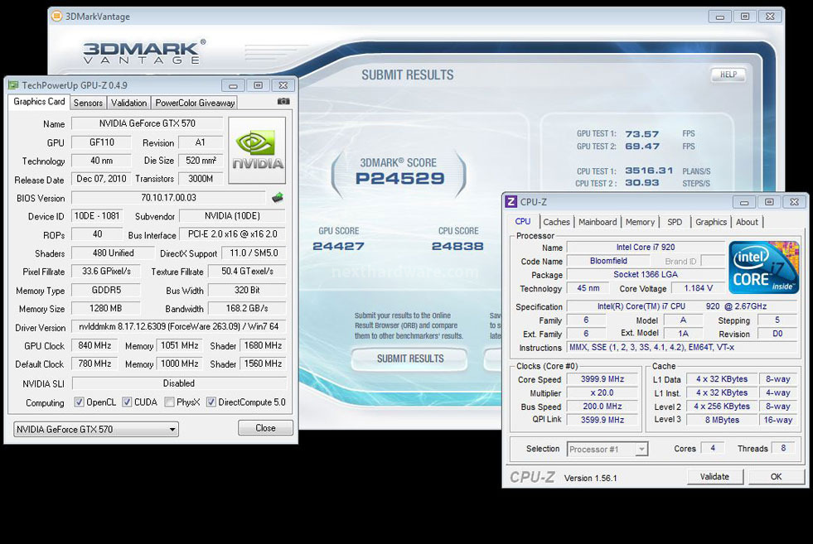
Task: Minimize the CPU-Z window
Action: pyautogui.click(x=744, y=202)
